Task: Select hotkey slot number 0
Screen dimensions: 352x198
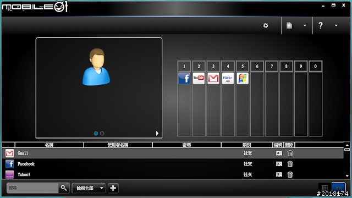Action: 315,66
